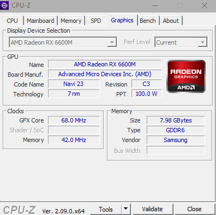Open the Bench tab
Screen dimensions: 216x215
pyautogui.click(x=148, y=21)
